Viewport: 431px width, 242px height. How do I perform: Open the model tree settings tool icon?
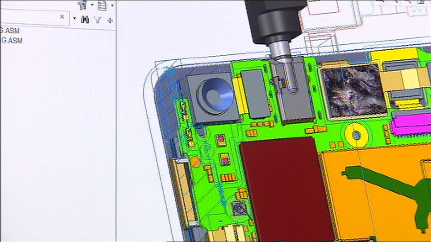[82, 5]
